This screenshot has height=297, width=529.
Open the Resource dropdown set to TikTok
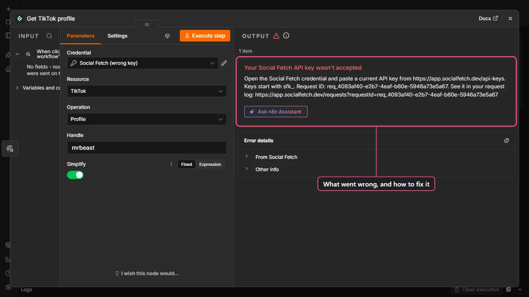tap(147, 91)
